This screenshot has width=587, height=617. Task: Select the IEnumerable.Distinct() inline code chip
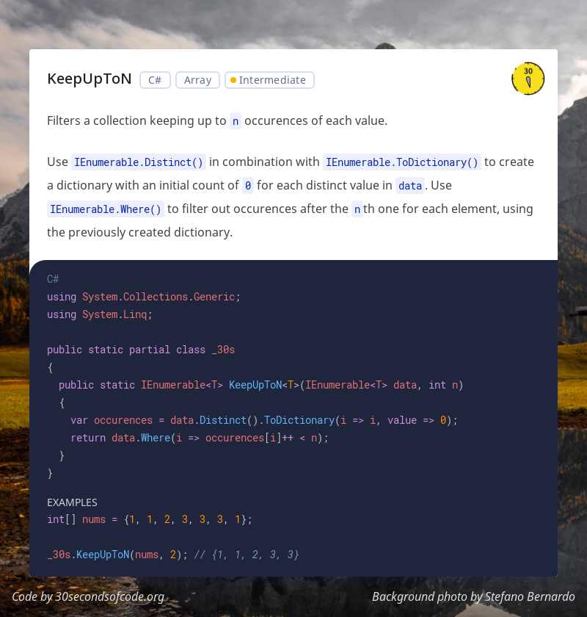pyautogui.click(x=138, y=161)
